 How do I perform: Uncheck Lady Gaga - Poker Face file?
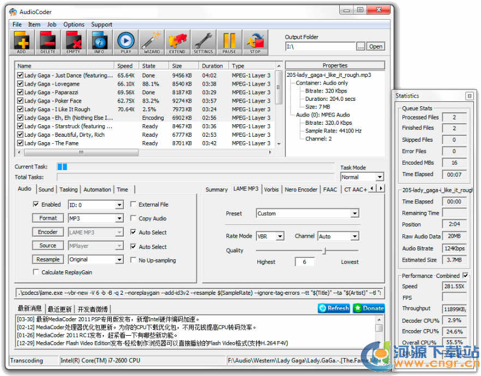coord(20,100)
